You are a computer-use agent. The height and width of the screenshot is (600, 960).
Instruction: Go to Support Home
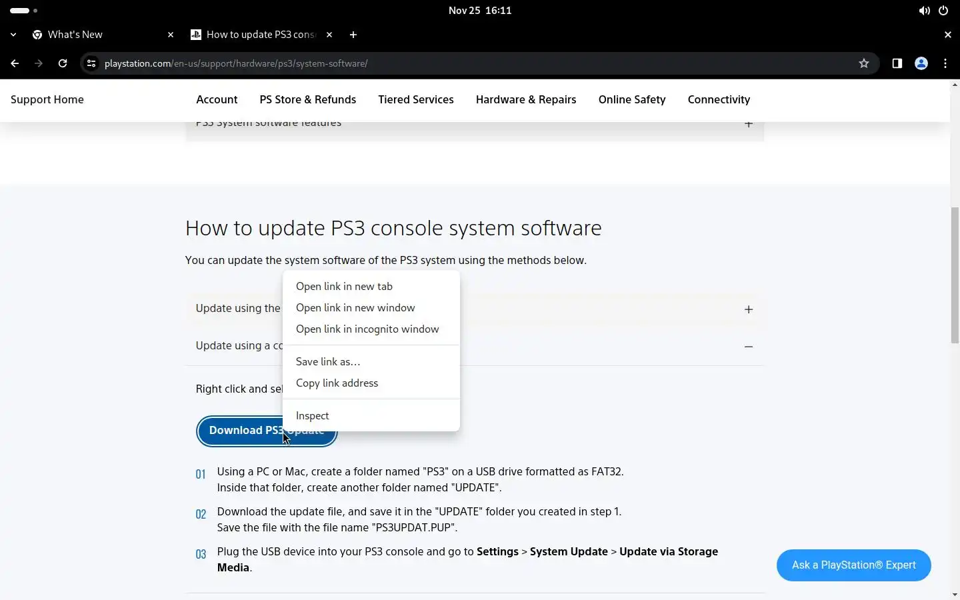tap(47, 99)
